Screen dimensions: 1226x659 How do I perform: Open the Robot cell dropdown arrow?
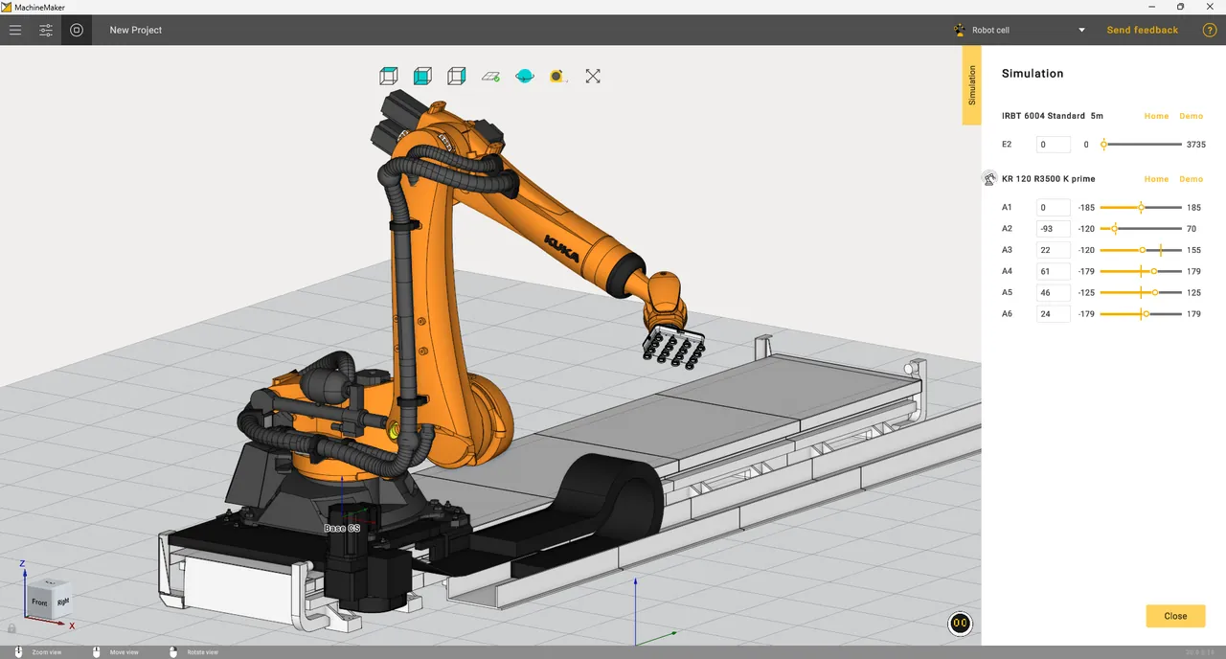pyautogui.click(x=1082, y=30)
